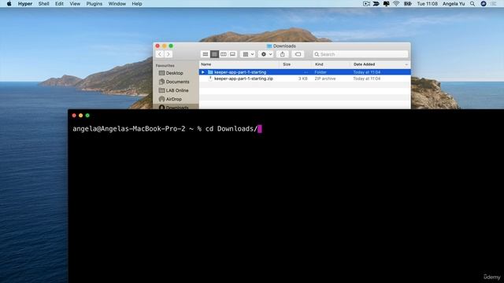Screen dimensions: 504x283
Task: Open the Apple menu
Action: click(x=9, y=4)
